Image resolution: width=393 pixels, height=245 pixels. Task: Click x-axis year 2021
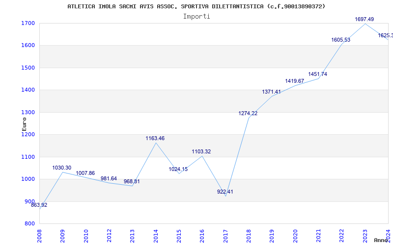coord(318,236)
